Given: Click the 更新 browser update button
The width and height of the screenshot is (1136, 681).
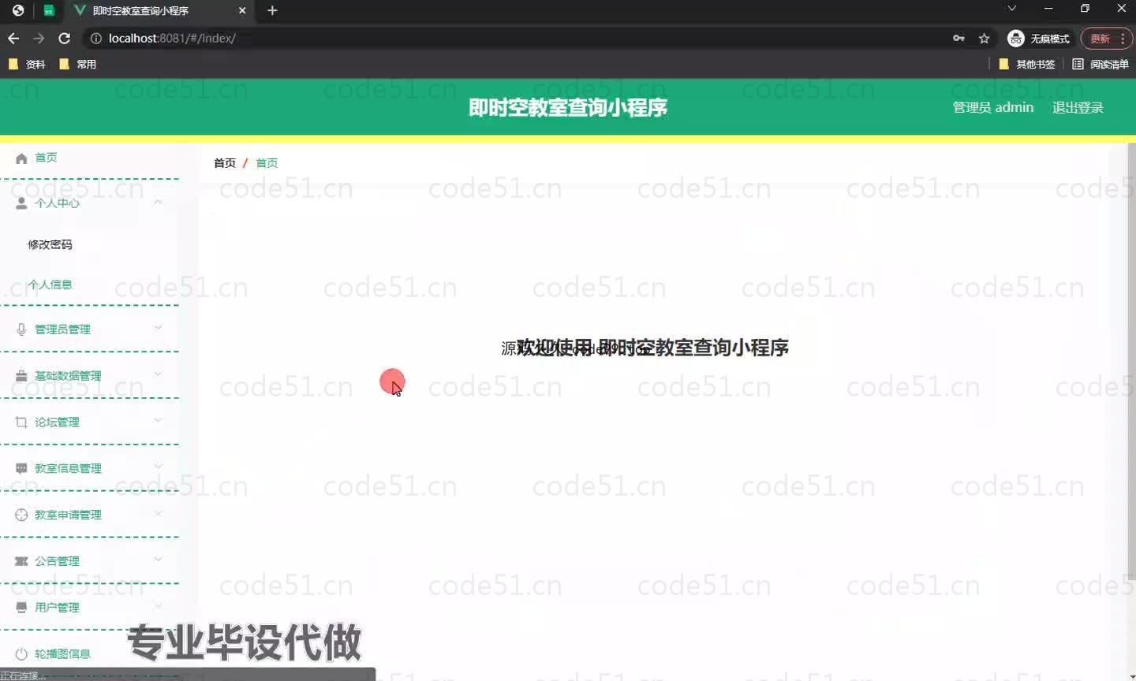Looking at the screenshot, I should point(1100,38).
